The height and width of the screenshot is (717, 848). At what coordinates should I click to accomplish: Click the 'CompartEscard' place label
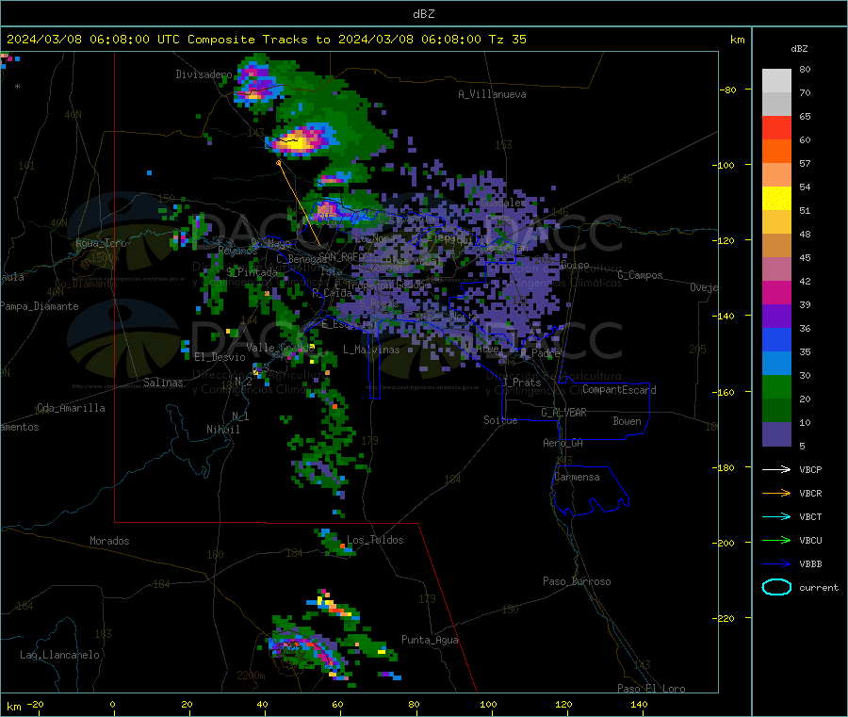(619, 390)
